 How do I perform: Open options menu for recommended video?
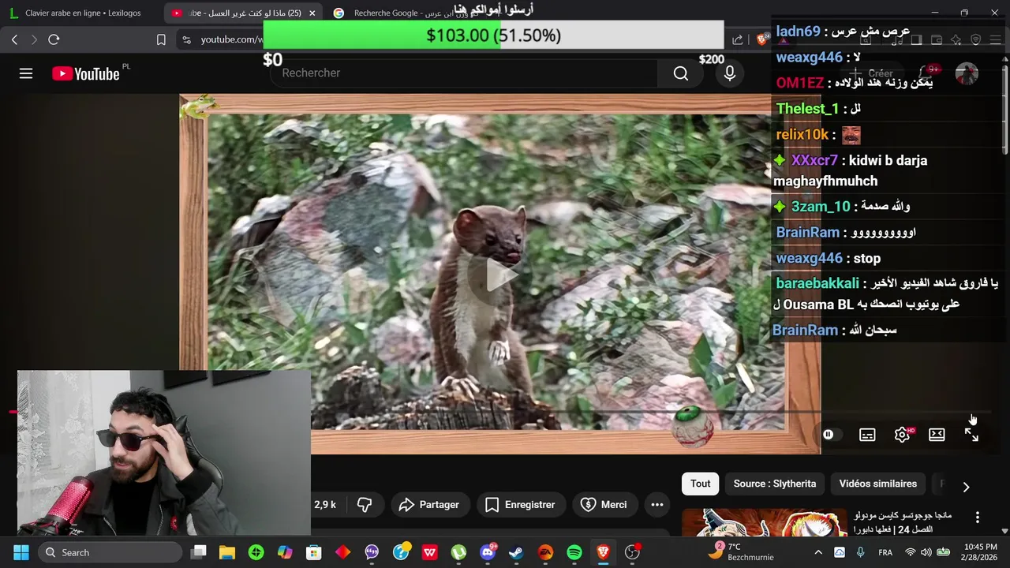click(x=978, y=518)
